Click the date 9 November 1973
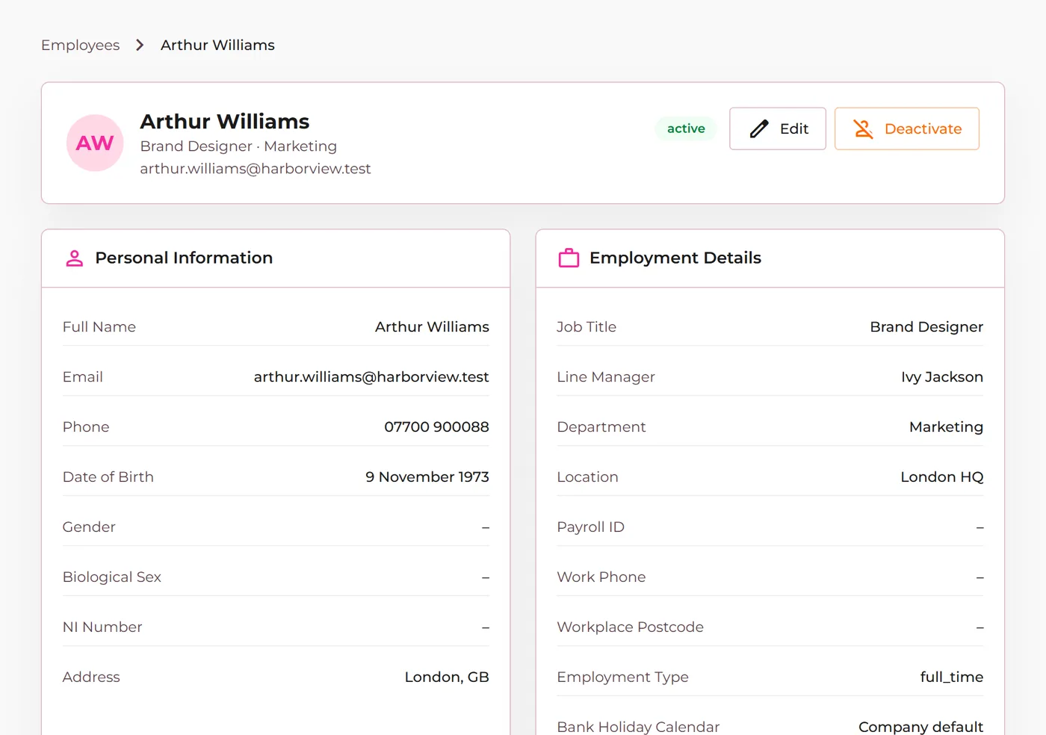This screenshot has width=1046, height=735. pos(427,477)
